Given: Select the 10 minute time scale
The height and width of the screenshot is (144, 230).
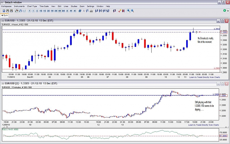Looking at the screenshot, I should coord(41,11).
